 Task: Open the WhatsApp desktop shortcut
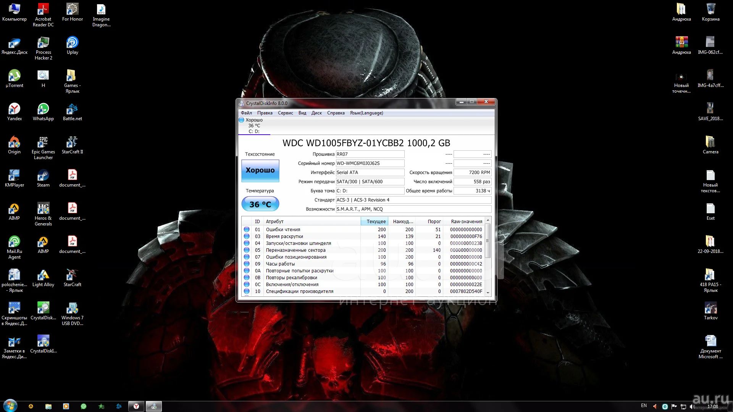[x=43, y=109]
